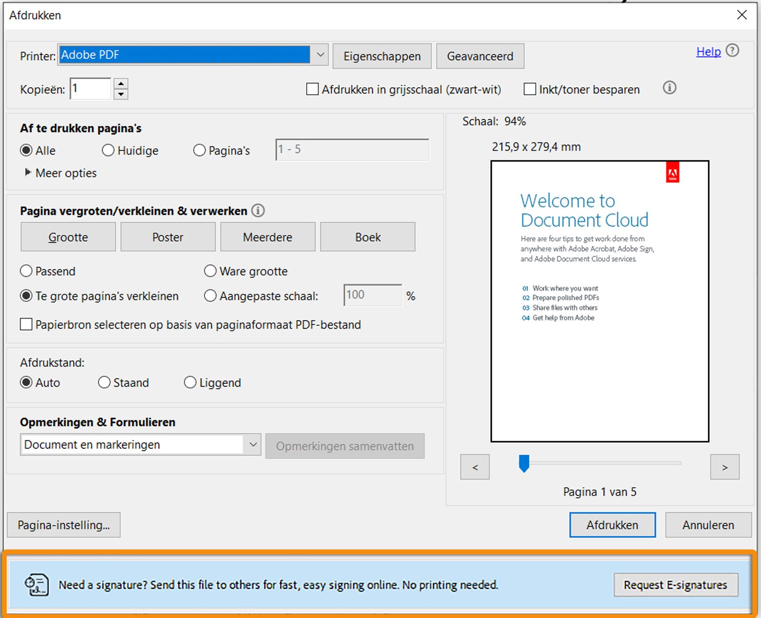The image size is (761, 618).
Task: Close the Afdrukken dialog
Action: (x=742, y=15)
